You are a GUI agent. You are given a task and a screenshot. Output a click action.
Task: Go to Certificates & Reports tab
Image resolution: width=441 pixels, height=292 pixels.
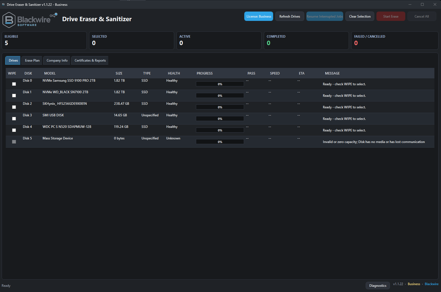point(90,60)
